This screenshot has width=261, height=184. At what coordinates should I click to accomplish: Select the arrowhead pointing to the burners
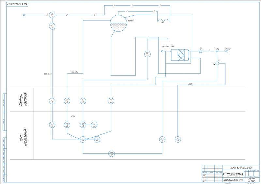[x=162, y=51]
